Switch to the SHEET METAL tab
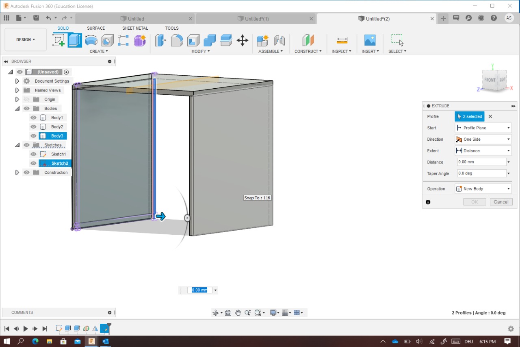This screenshot has width=520, height=347. 135,28
